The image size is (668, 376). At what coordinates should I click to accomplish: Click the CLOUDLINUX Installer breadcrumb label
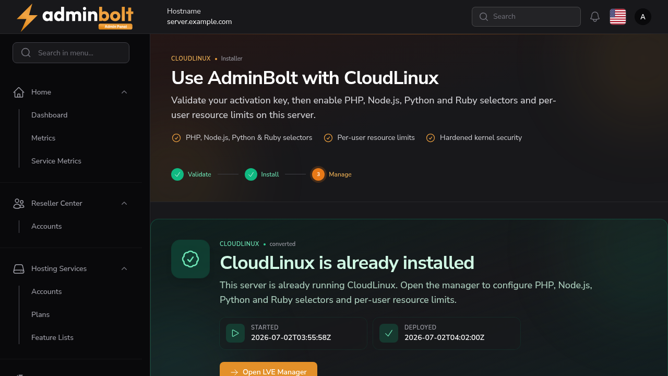pos(207,58)
